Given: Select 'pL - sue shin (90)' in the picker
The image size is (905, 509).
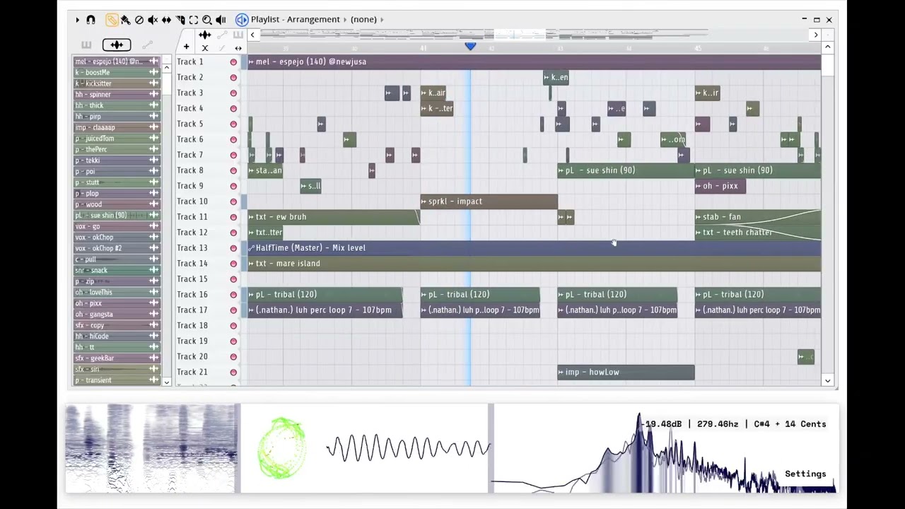Looking at the screenshot, I should click(117, 216).
